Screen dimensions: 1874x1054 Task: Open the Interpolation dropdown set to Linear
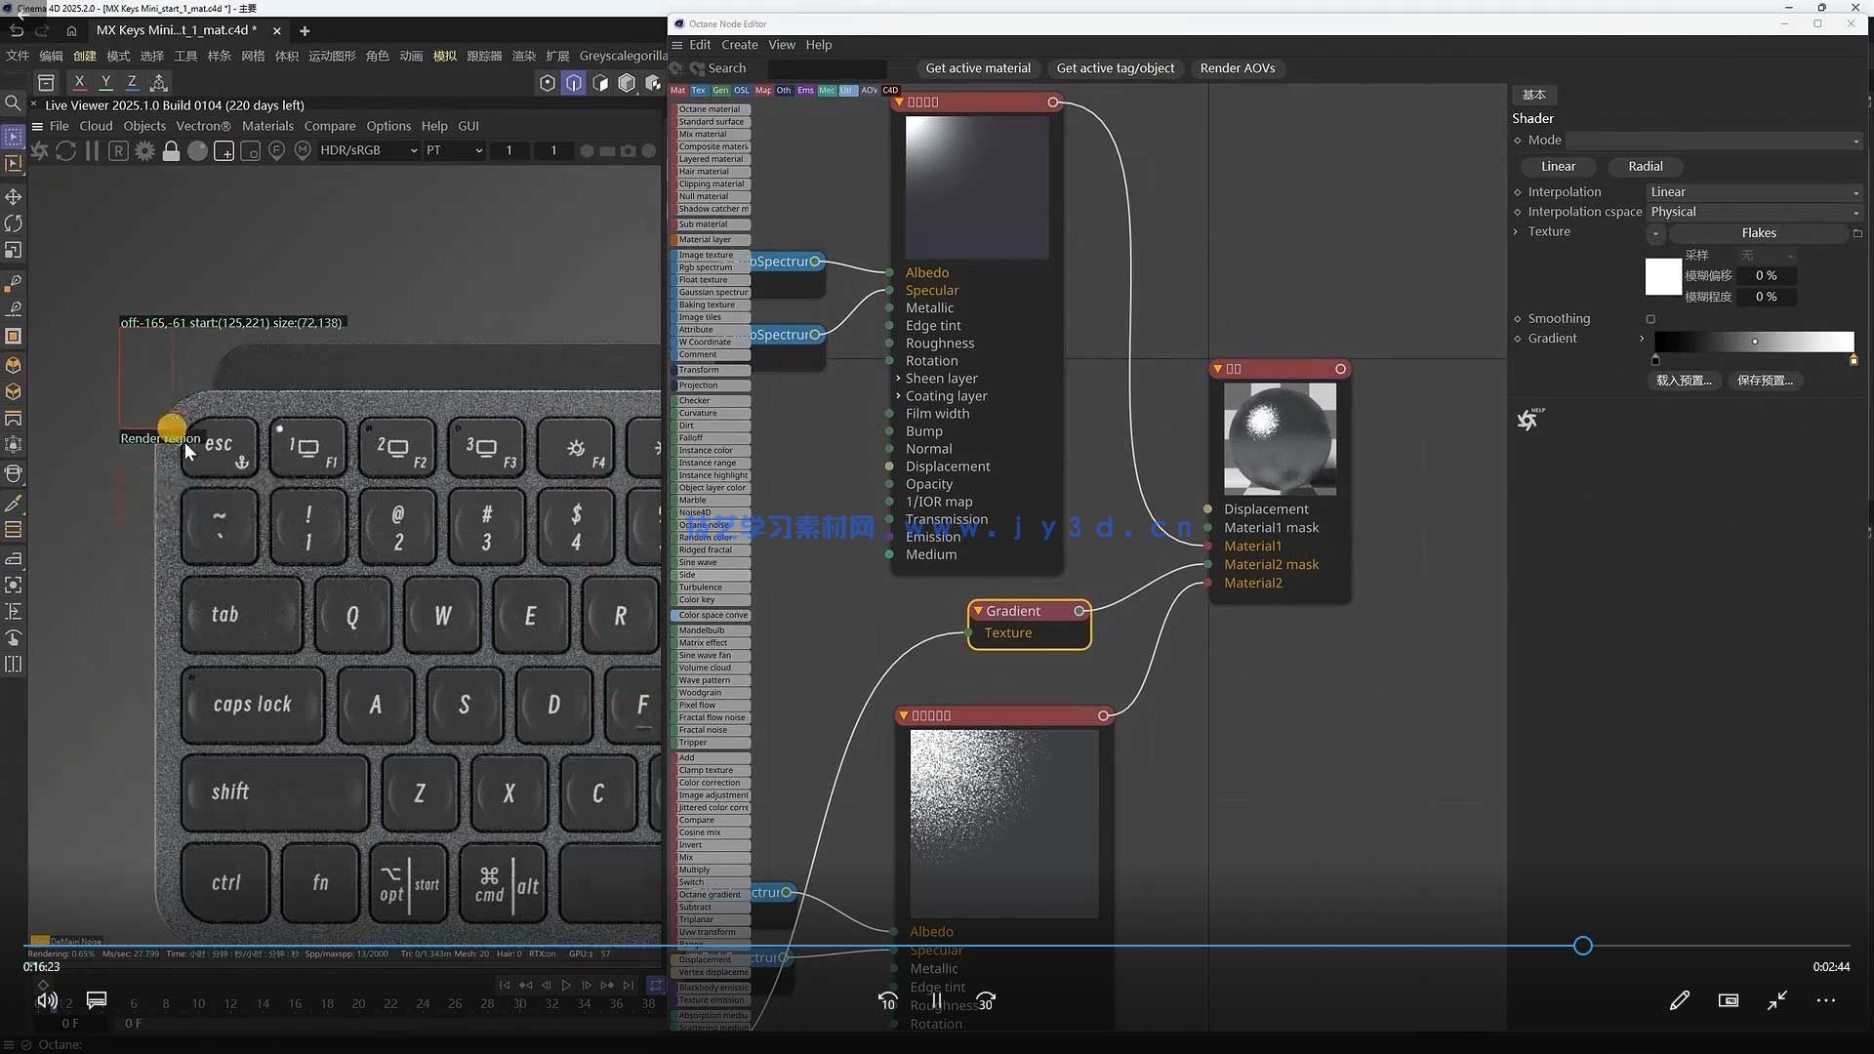pyautogui.click(x=1754, y=192)
